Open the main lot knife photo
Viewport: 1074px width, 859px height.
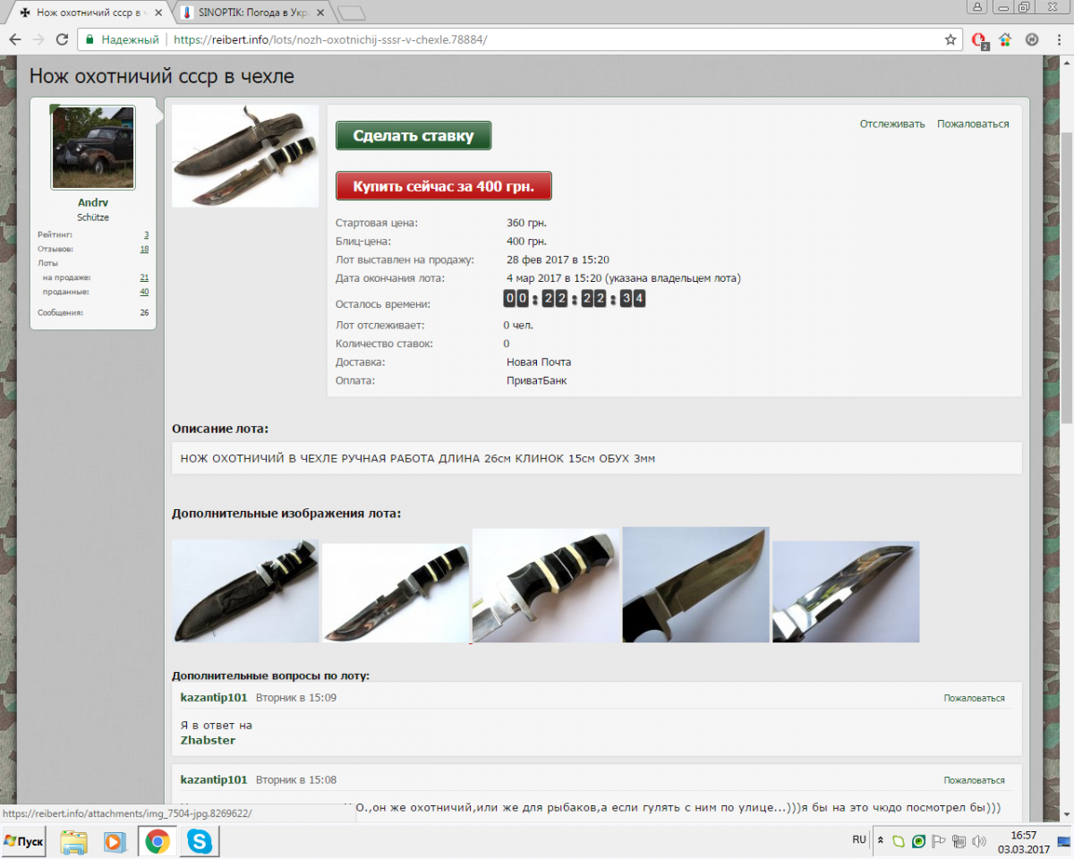tap(245, 156)
